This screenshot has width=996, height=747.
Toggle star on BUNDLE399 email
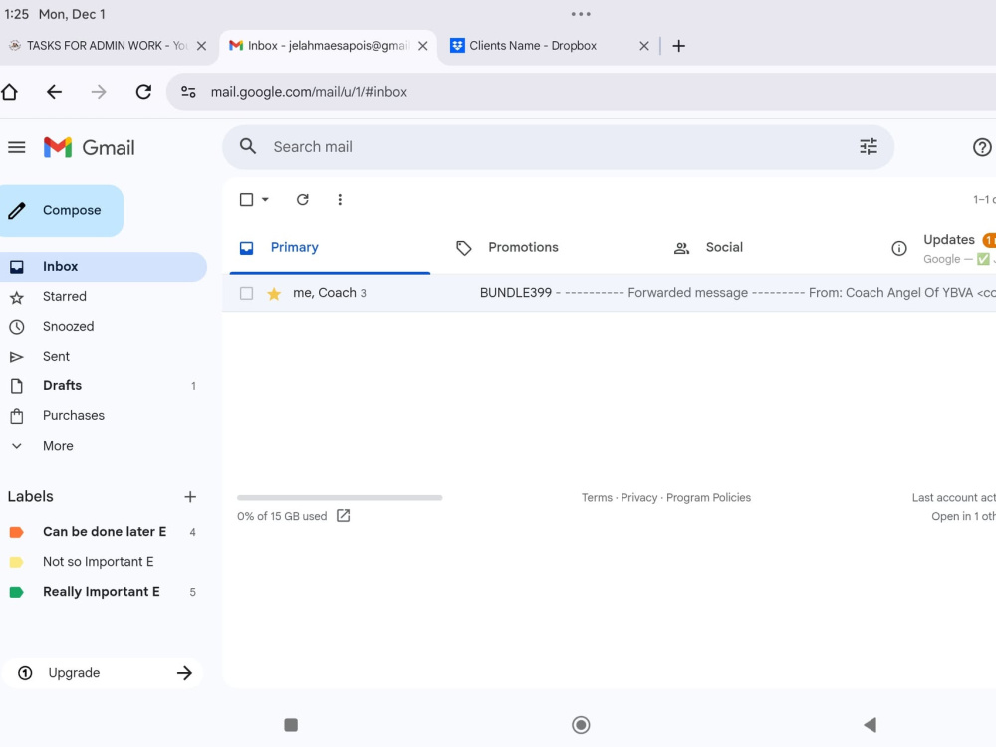[x=274, y=294]
